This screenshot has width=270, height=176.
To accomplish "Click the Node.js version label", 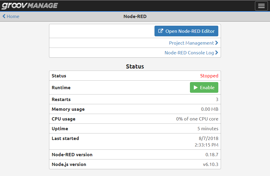I will coord(69,164).
